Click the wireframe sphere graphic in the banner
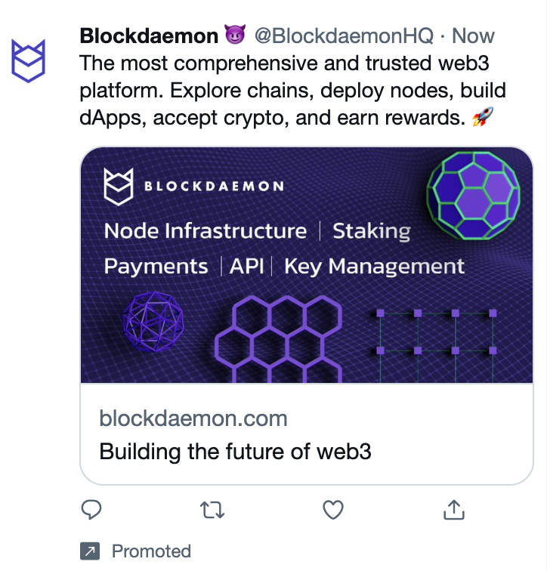547x571 pixels. [153, 323]
